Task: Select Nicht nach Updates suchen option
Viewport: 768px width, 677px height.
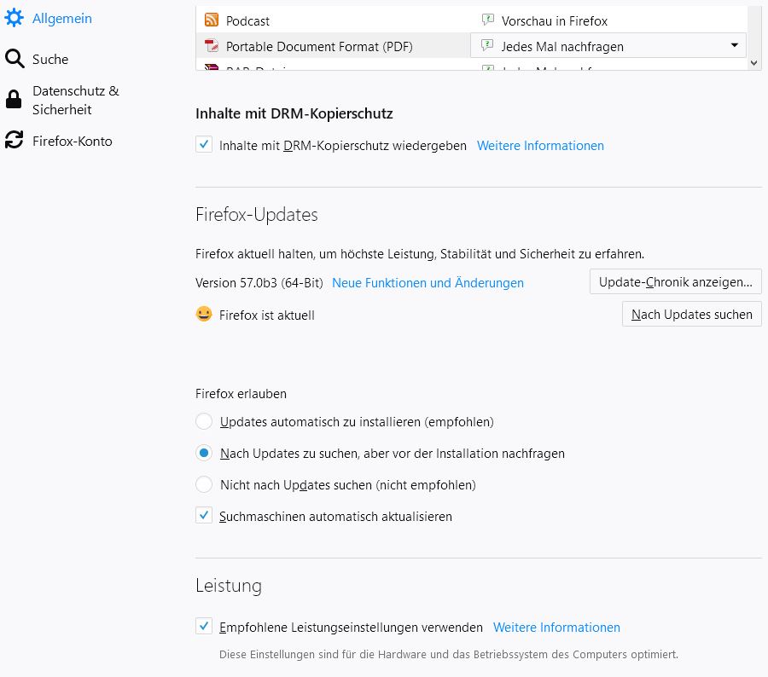Action: (x=204, y=484)
